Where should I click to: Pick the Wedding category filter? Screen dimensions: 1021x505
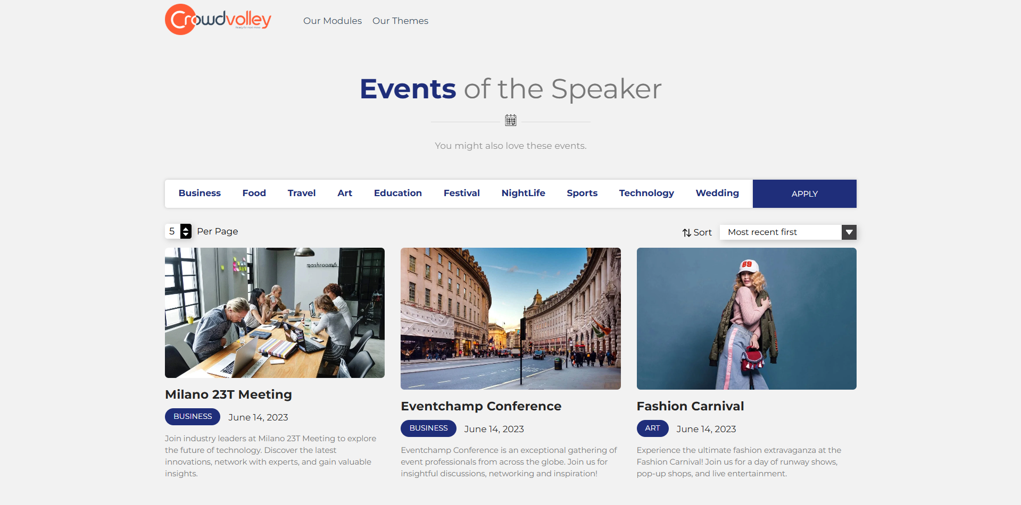(717, 193)
